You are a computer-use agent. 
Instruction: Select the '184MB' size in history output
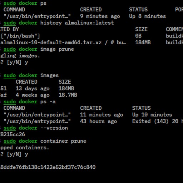143,43
